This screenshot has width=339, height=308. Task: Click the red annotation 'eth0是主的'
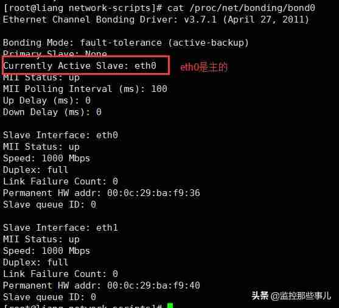click(204, 67)
